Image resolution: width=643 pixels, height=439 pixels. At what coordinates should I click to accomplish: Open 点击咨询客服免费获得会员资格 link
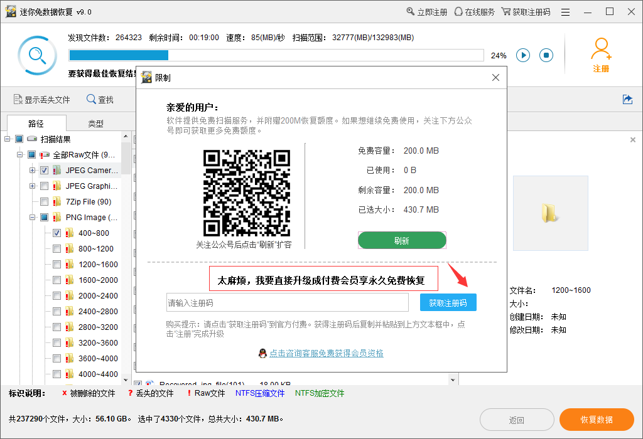point(326,353)
